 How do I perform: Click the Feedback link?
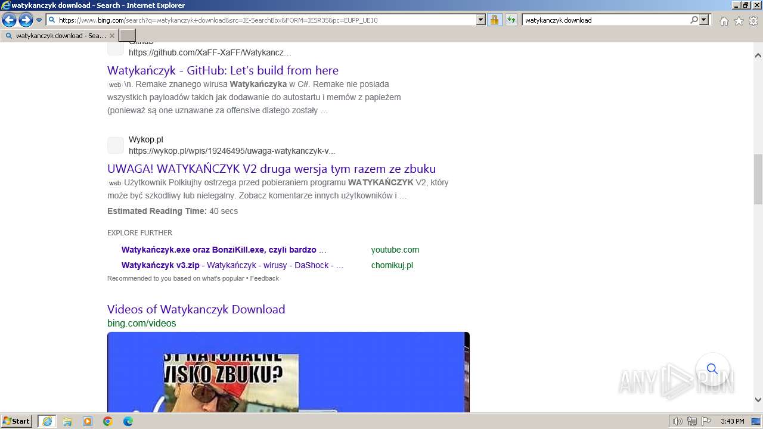coord(265,278)
